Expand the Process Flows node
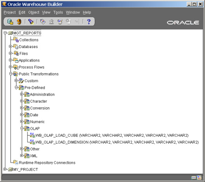The width and height of the screenshot is (205, 182). tap(10, 67)
